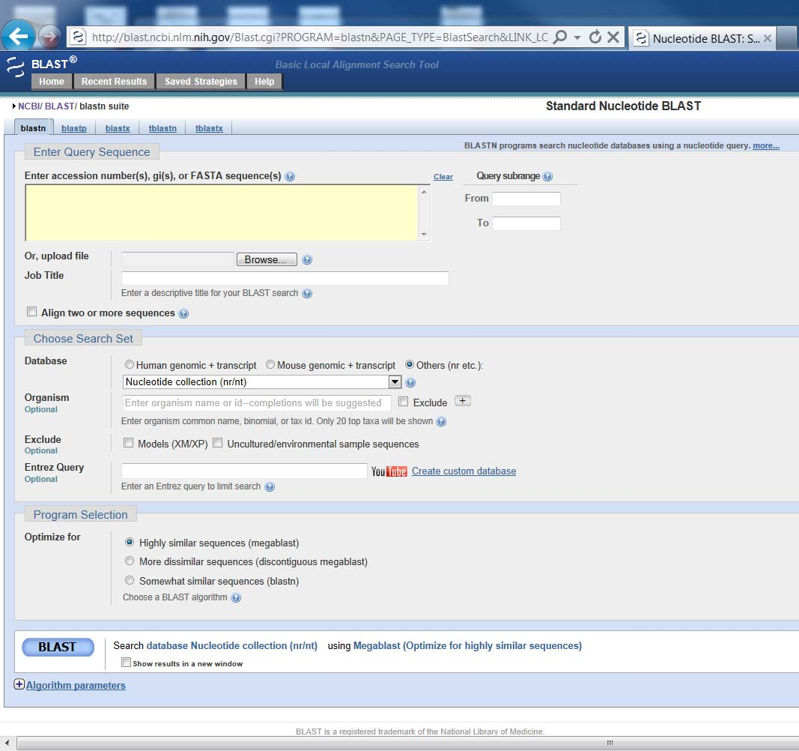Open the Create custom database link
Viewport: 799px width, 751px height.
464,471
